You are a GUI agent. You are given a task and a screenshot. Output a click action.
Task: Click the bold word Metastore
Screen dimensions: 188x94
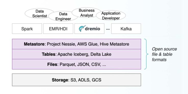[34, 44]
